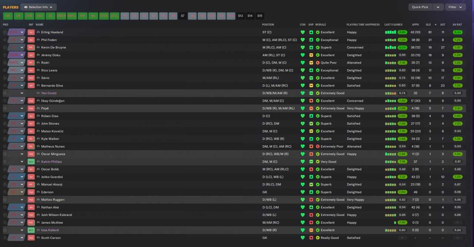This screenshot has width=474, height=247.
Task: Open Yan Couto's empty position dropdown
Action: (16, 93)
